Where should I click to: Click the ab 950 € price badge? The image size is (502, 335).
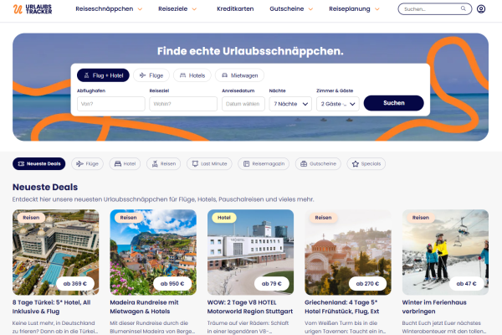172,284
